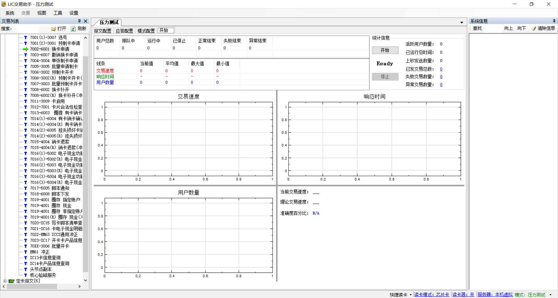This screenshot has height=298, width=558.
Task: Click T icon of 7005-3005 批量申请制卡
Action: [26, 66]
